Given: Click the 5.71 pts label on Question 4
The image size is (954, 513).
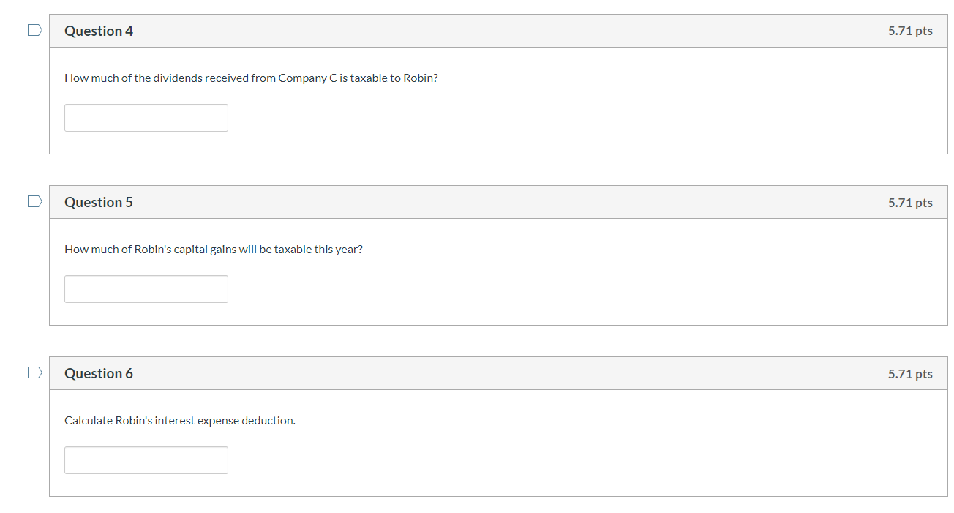Looking at the screenshot, I should [x=910, y=31].
